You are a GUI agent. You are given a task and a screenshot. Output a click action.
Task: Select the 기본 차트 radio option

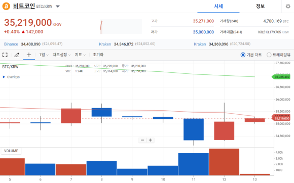(251, 55)
